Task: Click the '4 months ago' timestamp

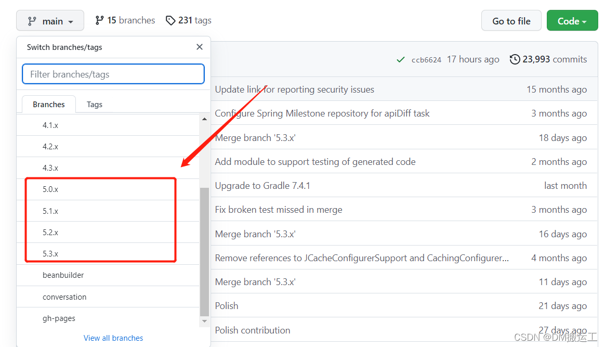Action: coord(559,258)
